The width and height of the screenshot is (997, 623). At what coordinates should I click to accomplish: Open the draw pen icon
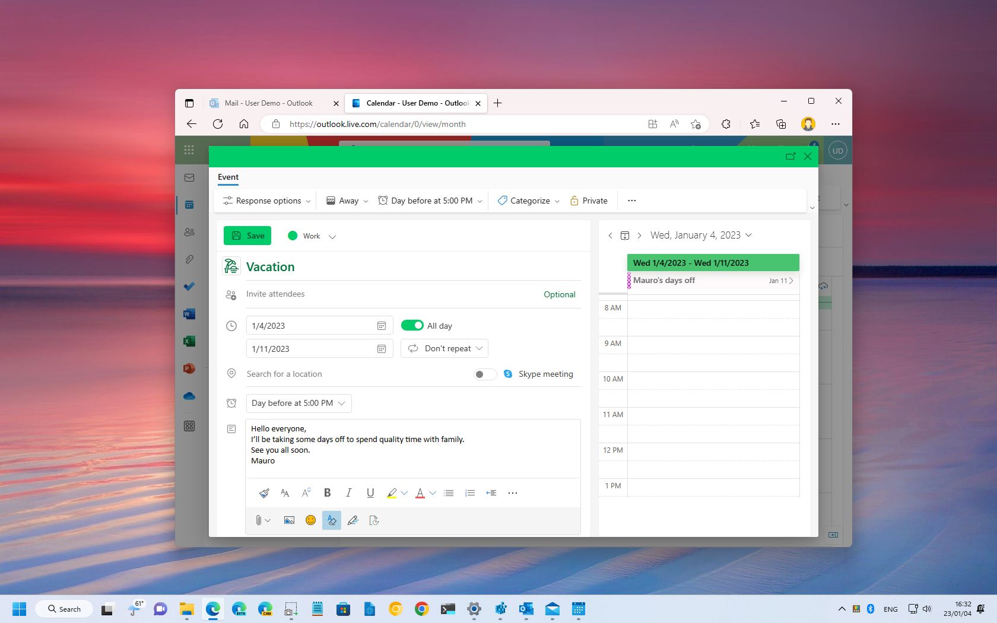coord(353,520)
